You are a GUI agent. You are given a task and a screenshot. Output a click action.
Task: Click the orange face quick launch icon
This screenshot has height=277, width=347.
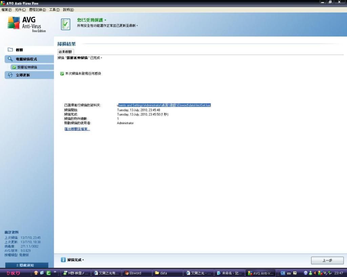pos(36,273)
